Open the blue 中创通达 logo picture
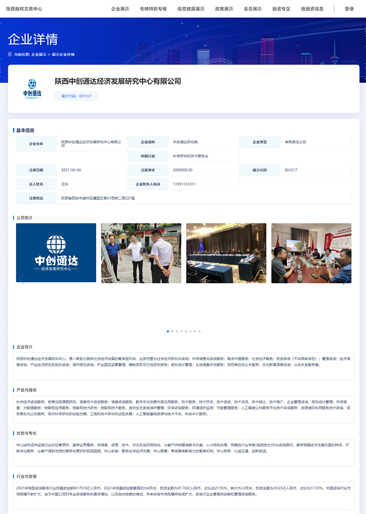Screen dimensions: 366x514 56,253
